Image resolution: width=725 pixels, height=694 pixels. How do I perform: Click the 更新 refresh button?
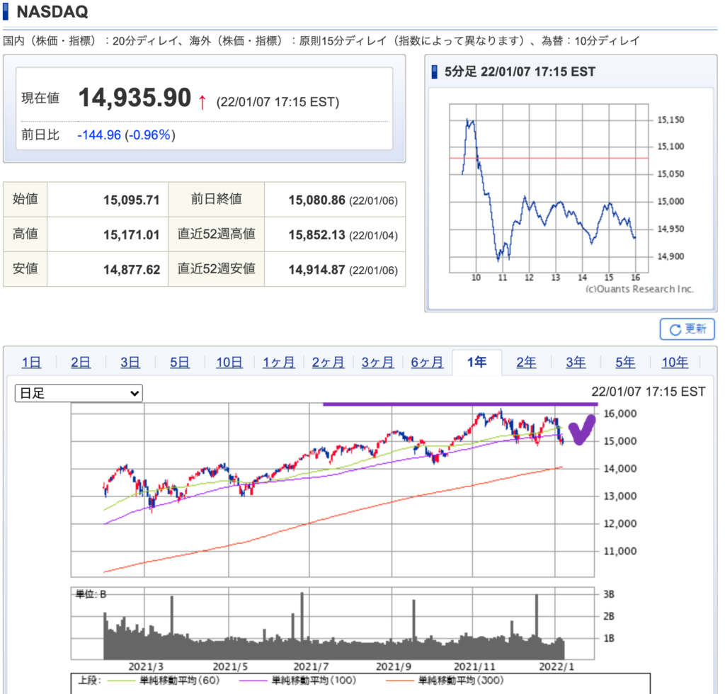pyautogui.click(x=687, y=329)
